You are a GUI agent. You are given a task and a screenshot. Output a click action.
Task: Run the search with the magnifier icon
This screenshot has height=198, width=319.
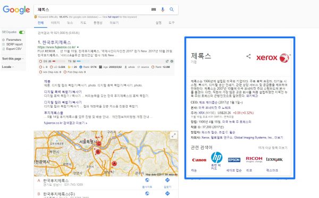point(172,10)
